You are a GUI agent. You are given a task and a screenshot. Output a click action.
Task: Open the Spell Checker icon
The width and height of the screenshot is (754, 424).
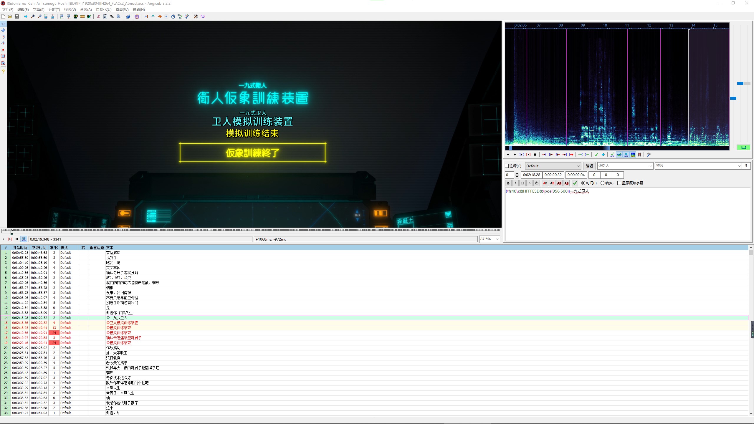pos(187,16)
